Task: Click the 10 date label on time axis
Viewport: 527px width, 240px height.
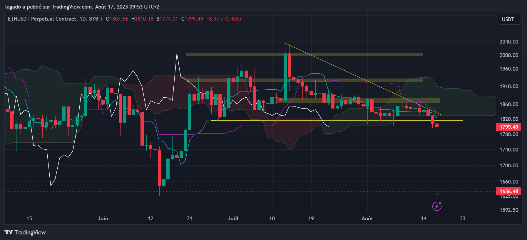Action: click(272, 219)
